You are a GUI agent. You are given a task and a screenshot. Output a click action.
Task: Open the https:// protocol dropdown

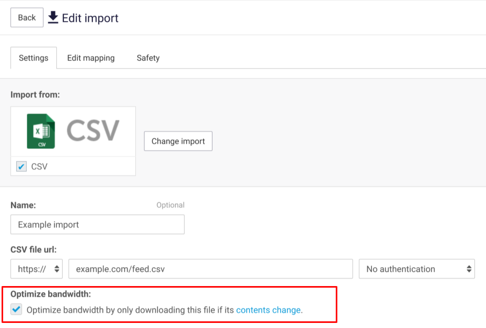pos(36,269)
